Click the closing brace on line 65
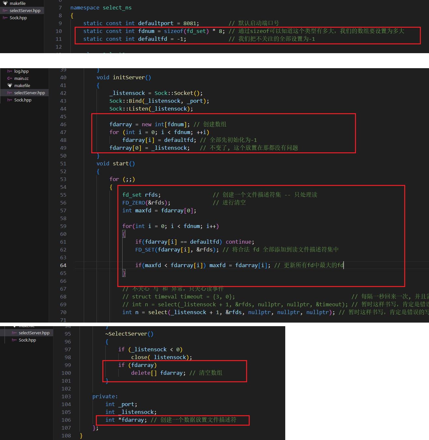The width and height of the screenshot is (429, 440). click(124, 273)
